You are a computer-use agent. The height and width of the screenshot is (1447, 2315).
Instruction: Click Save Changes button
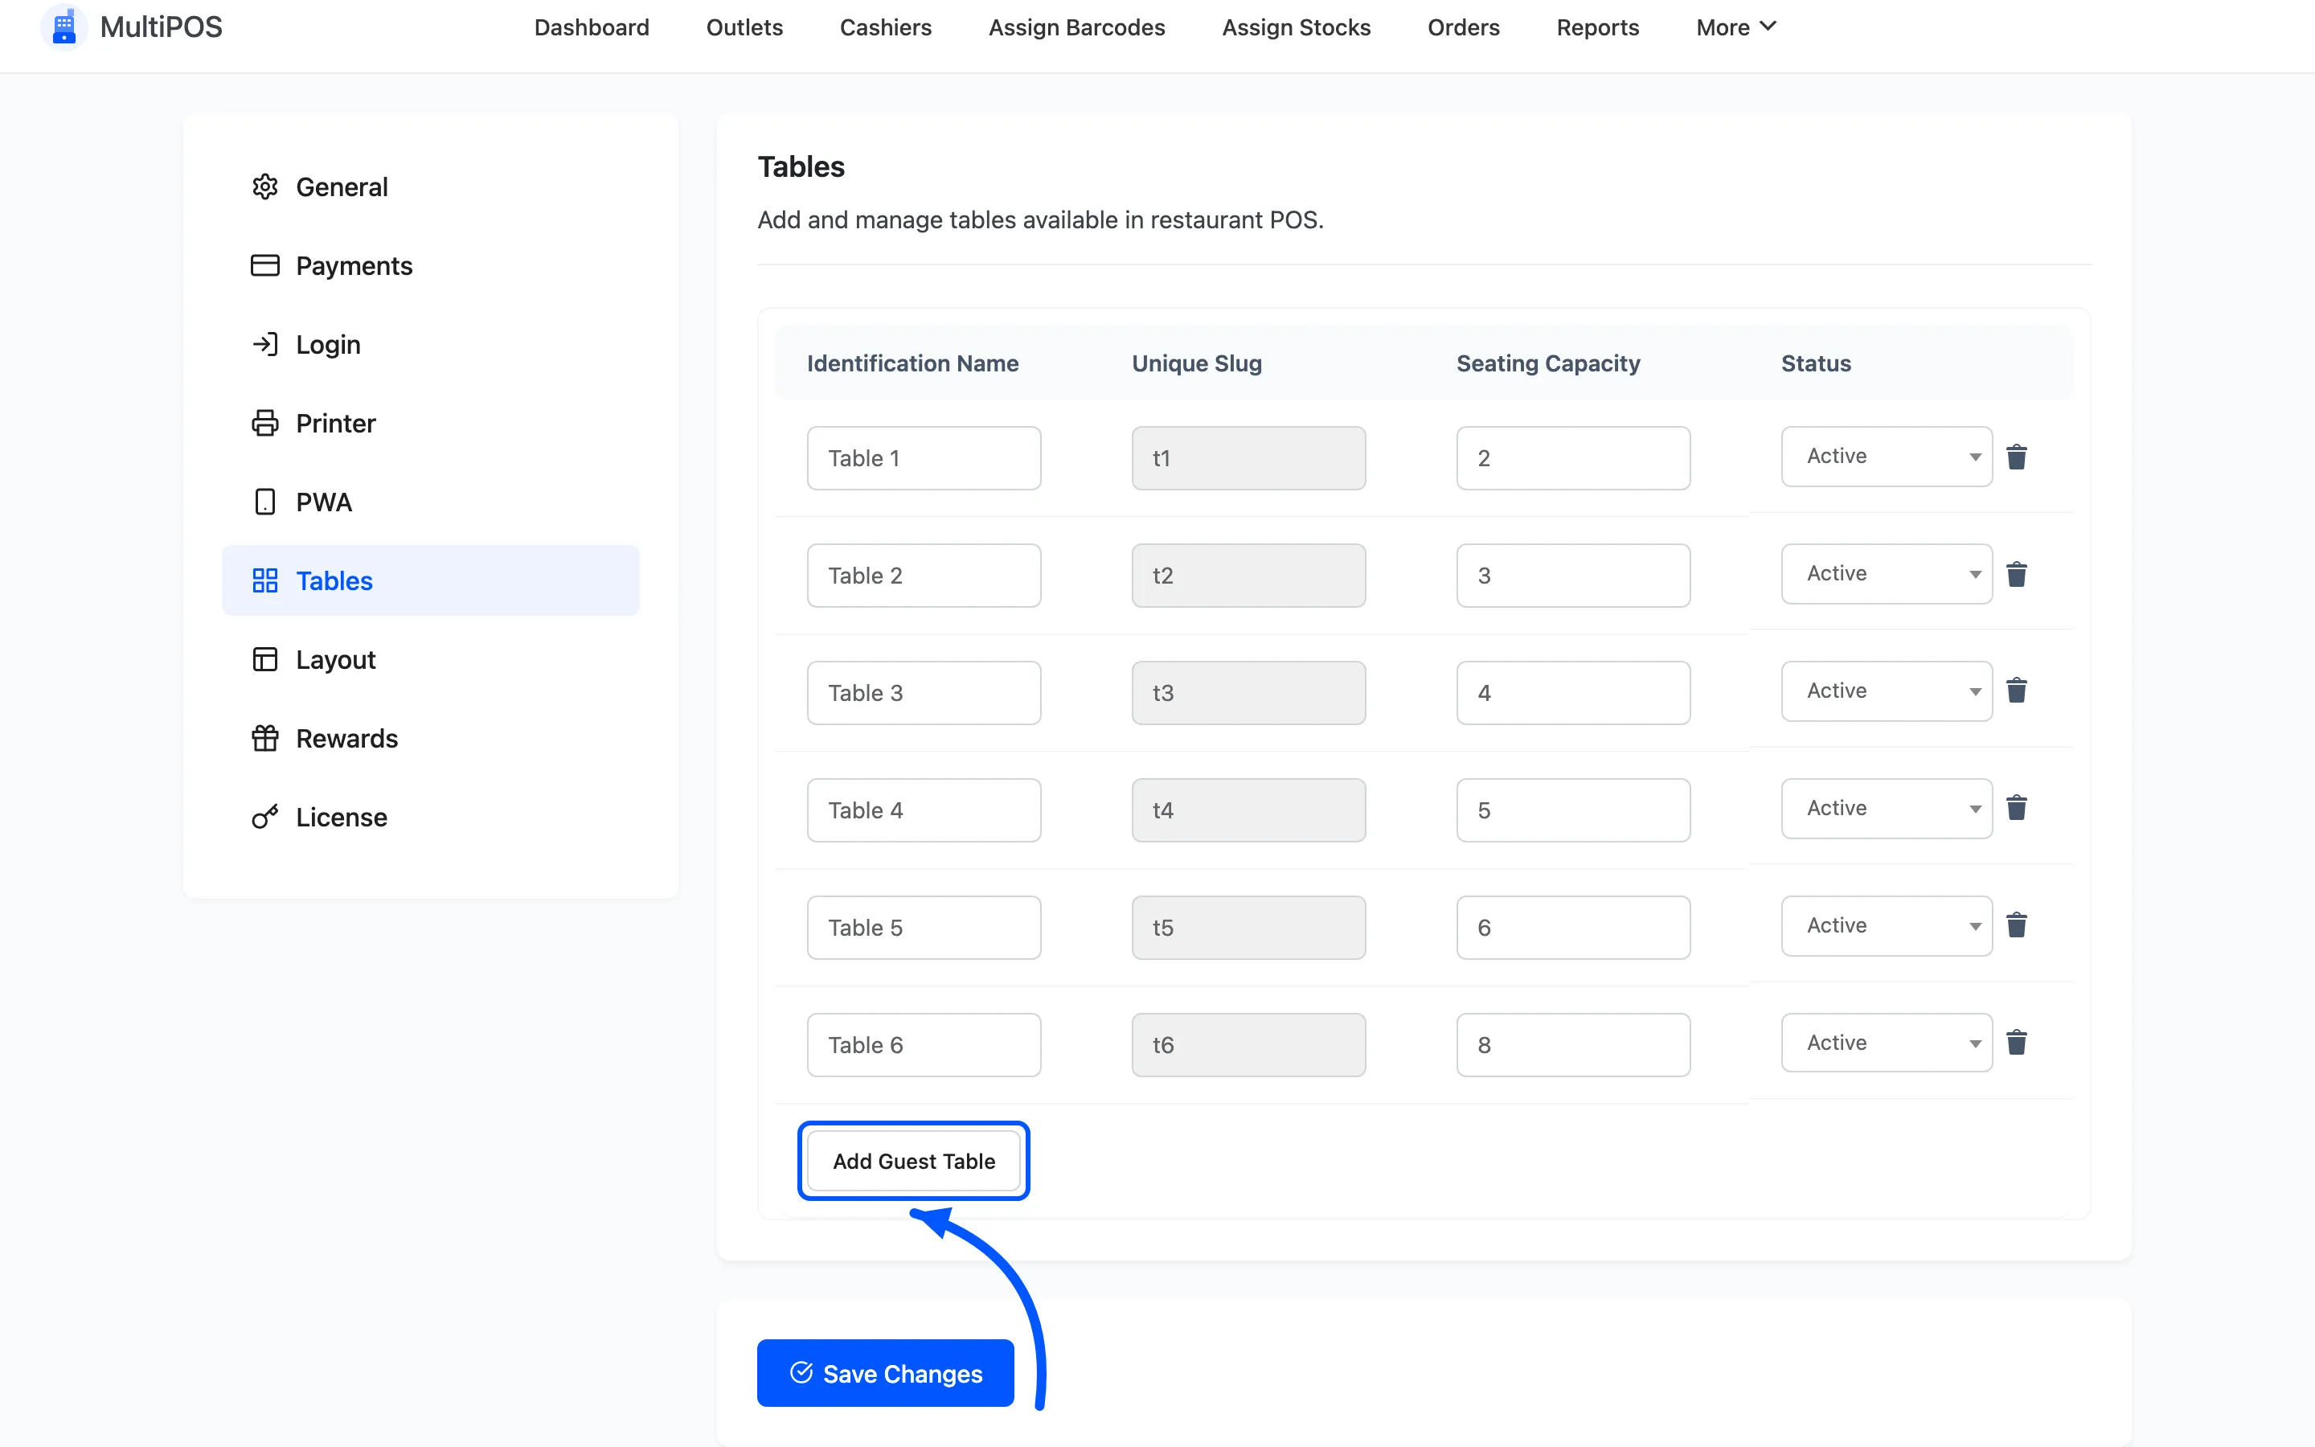[885, 1373]
